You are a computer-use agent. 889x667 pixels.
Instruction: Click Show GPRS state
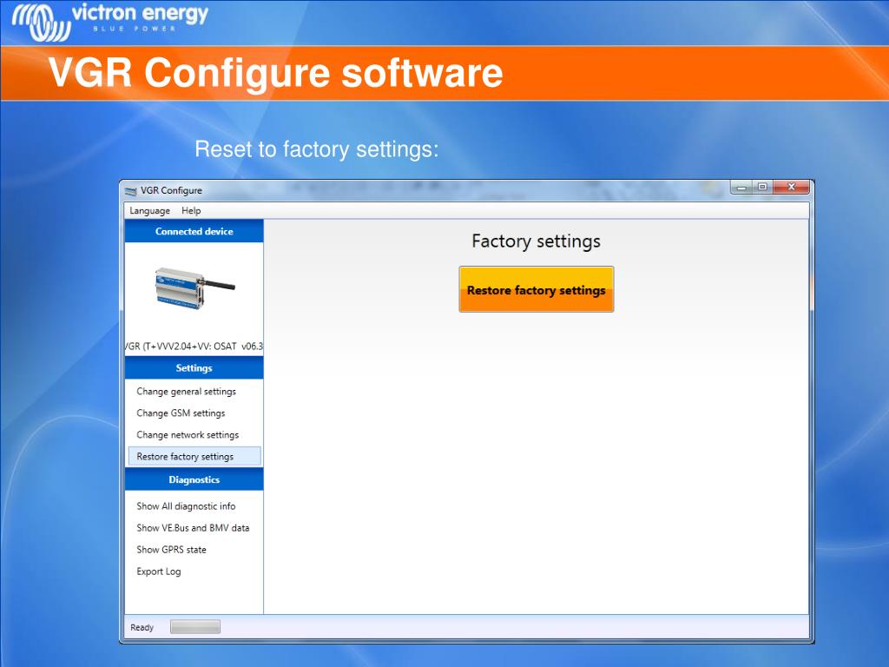[x=171, y=550]
